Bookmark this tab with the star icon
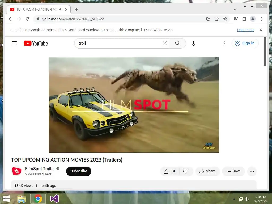 coord(225,19)
